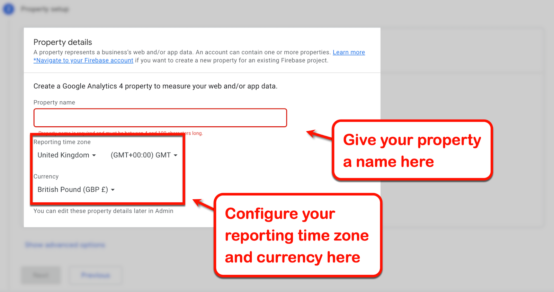
Task: Follow the Navigate to your Firebase account link
Action: 83,60
